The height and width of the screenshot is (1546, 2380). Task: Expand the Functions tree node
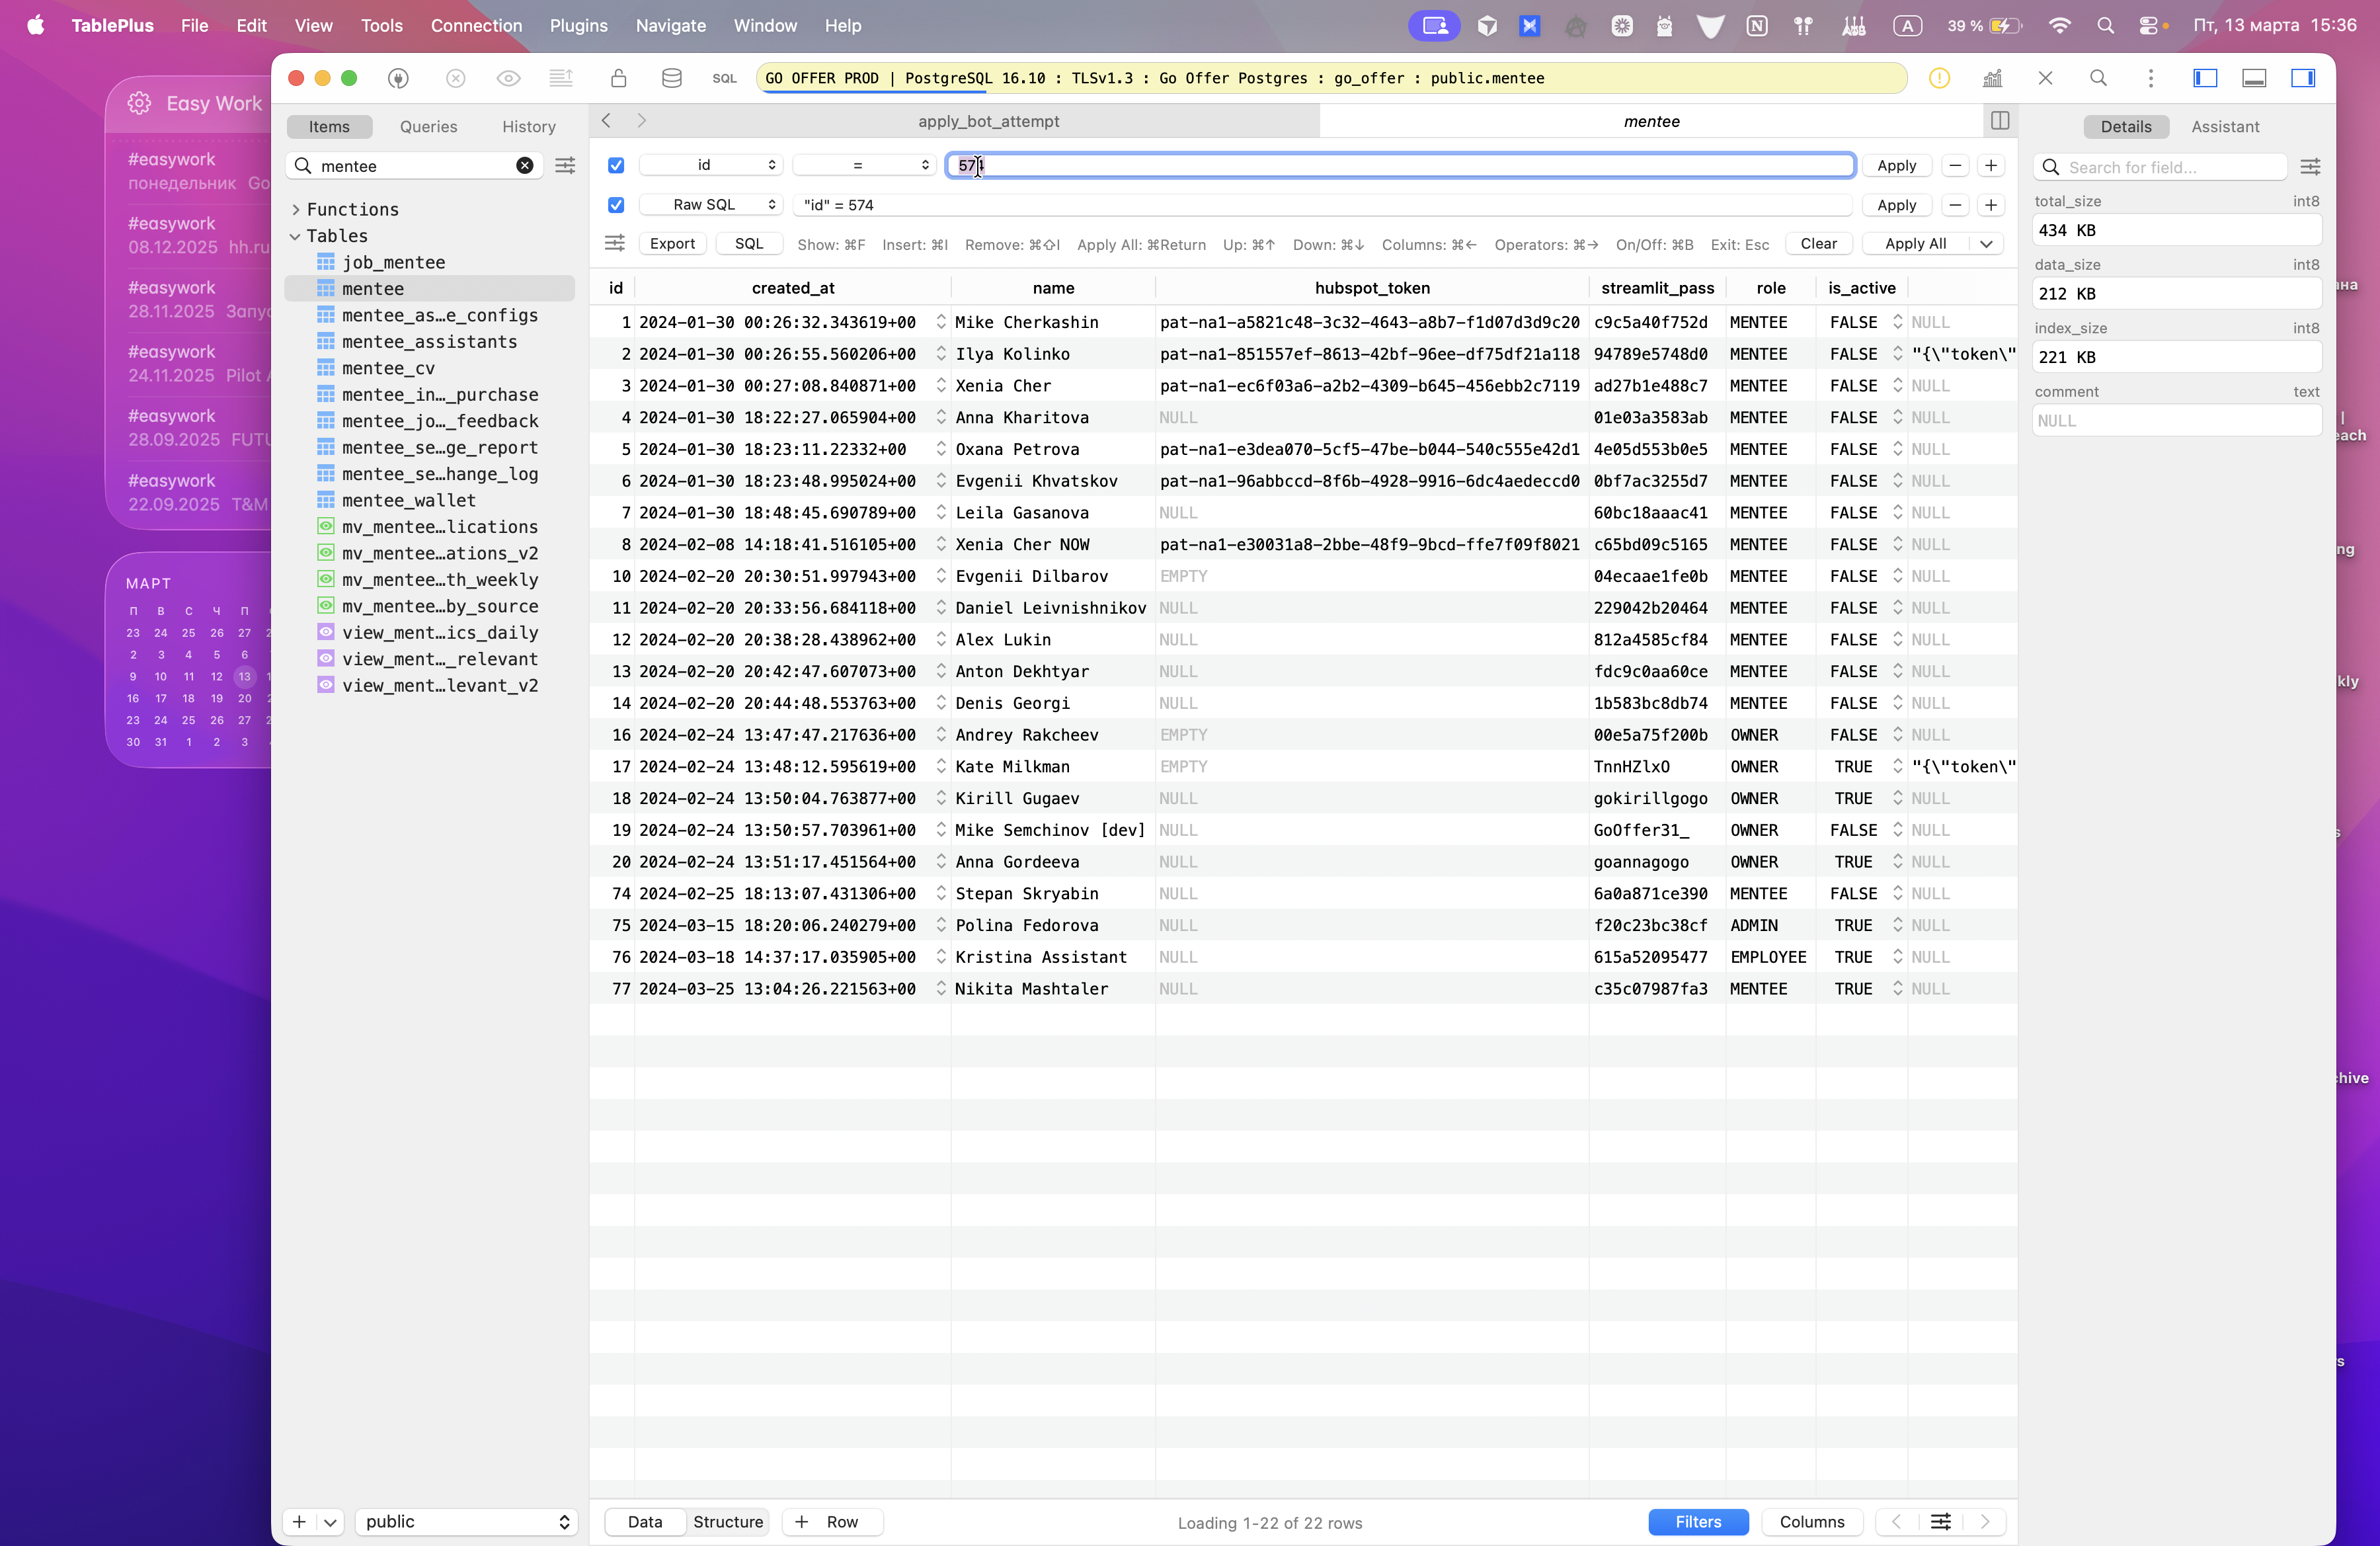tap(296, 209)
